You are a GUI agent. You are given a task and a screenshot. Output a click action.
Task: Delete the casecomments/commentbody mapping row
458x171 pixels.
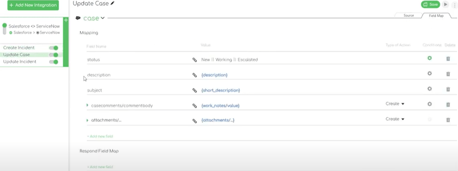pos(448,104)
